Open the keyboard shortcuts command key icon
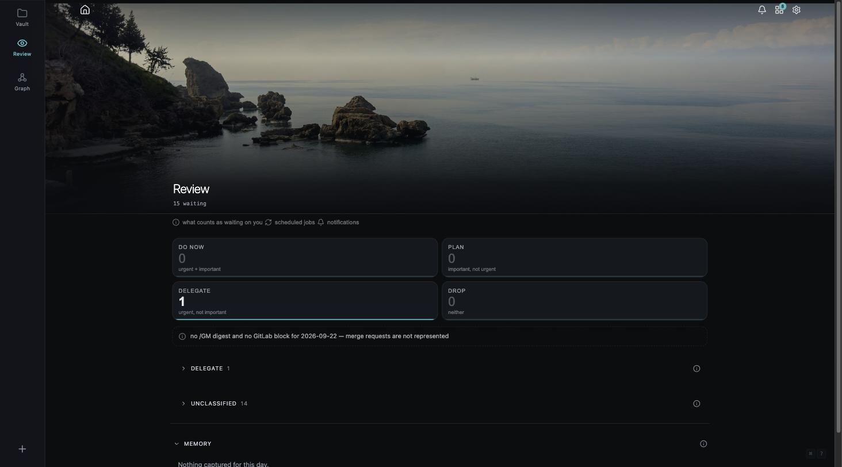This screenshot has height=467, width=842. click(x=810, y=454)
